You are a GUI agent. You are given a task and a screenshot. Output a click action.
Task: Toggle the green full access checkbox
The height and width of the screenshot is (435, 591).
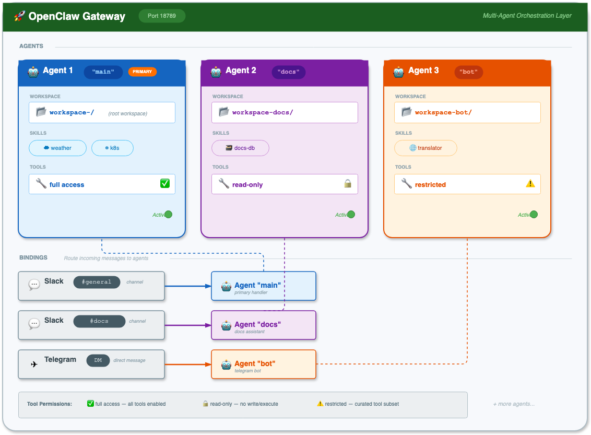(x=164, y=184)
